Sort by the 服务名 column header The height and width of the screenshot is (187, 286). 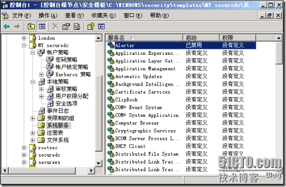(x=145, y=38)
